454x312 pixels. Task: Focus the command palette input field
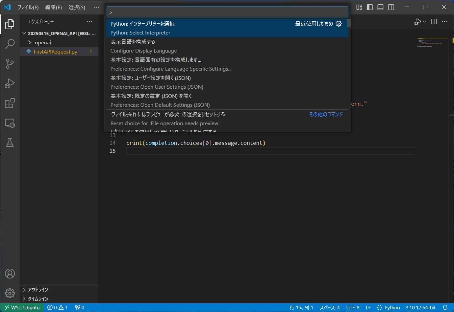[x=227, y=12]
